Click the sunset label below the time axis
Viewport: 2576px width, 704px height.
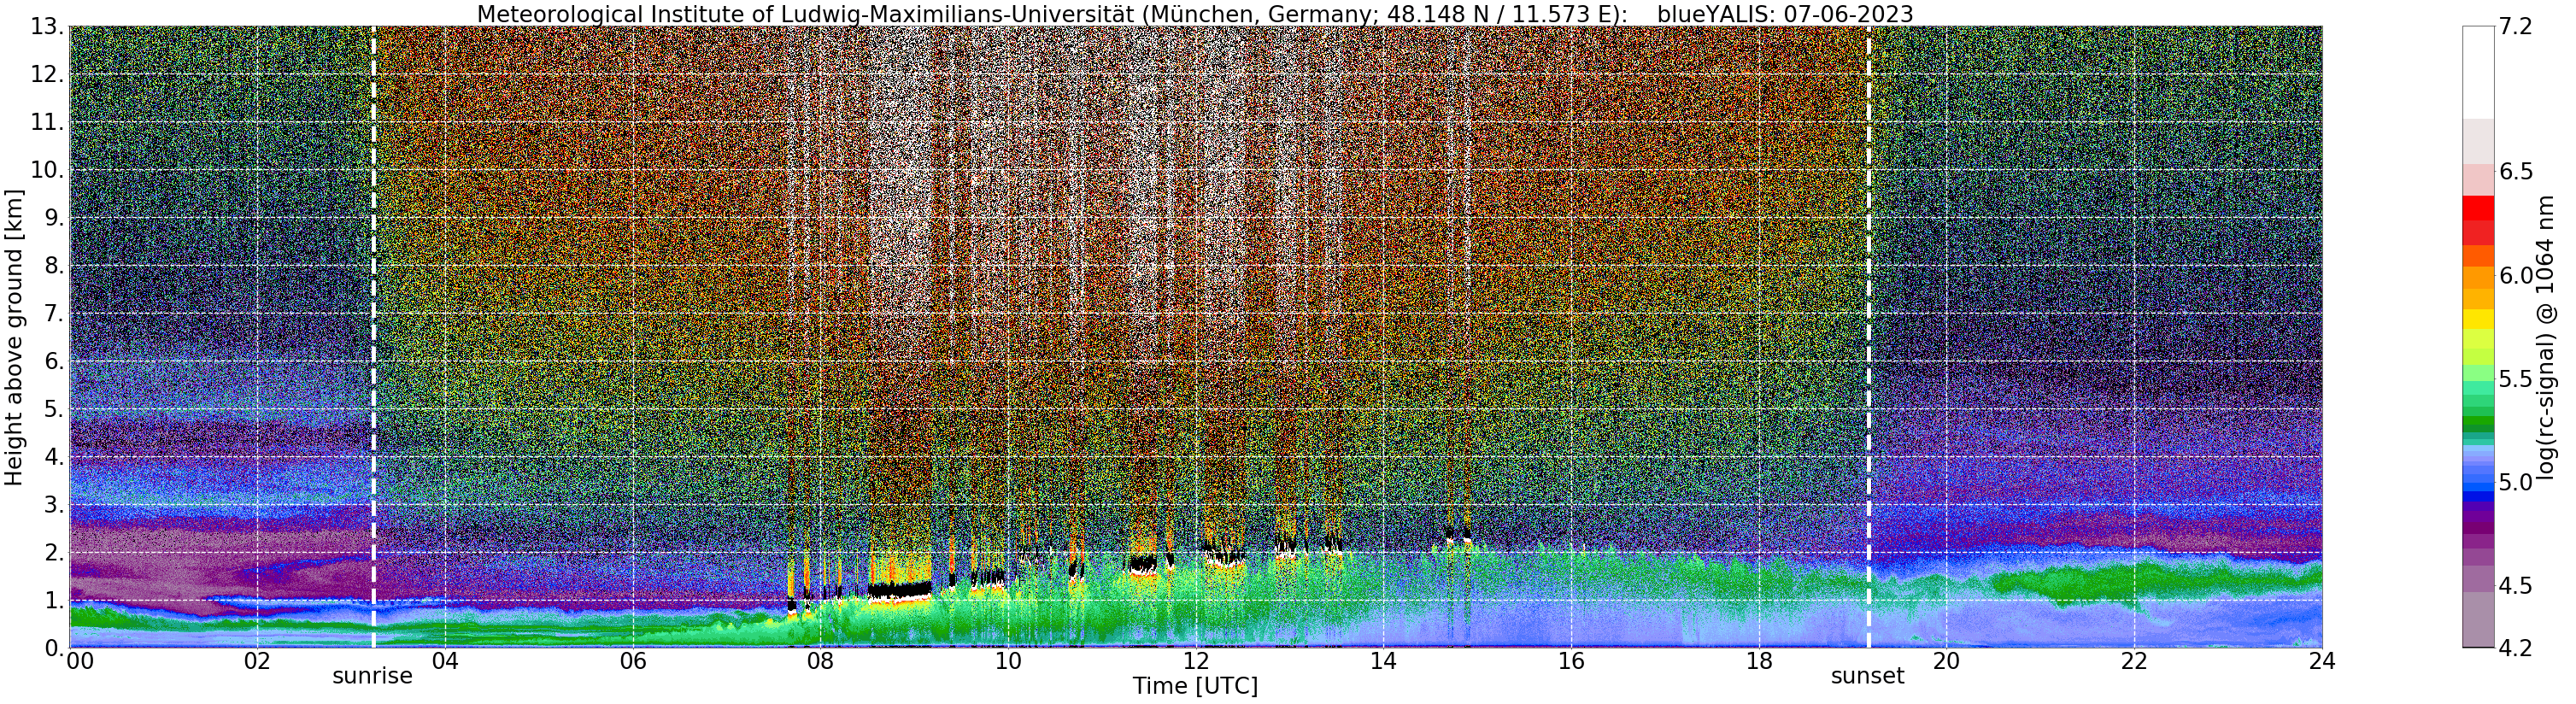coord(1867,676)
